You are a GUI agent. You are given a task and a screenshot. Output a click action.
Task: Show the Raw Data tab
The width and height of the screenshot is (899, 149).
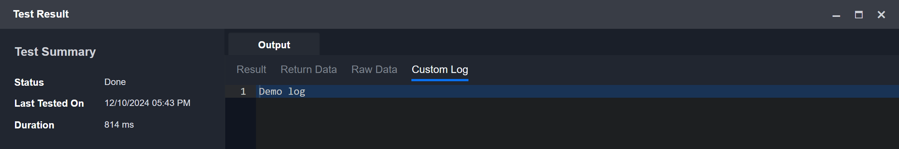tap(374, 70)
